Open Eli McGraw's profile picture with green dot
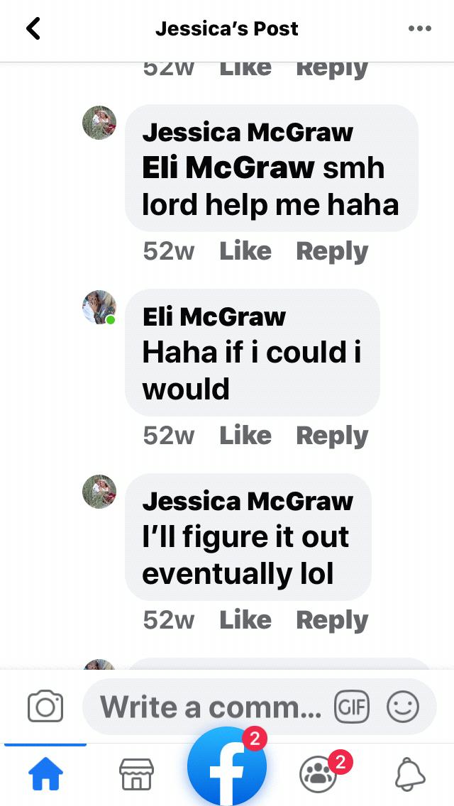The image size is (454, 806). click(x=99, y=307)
